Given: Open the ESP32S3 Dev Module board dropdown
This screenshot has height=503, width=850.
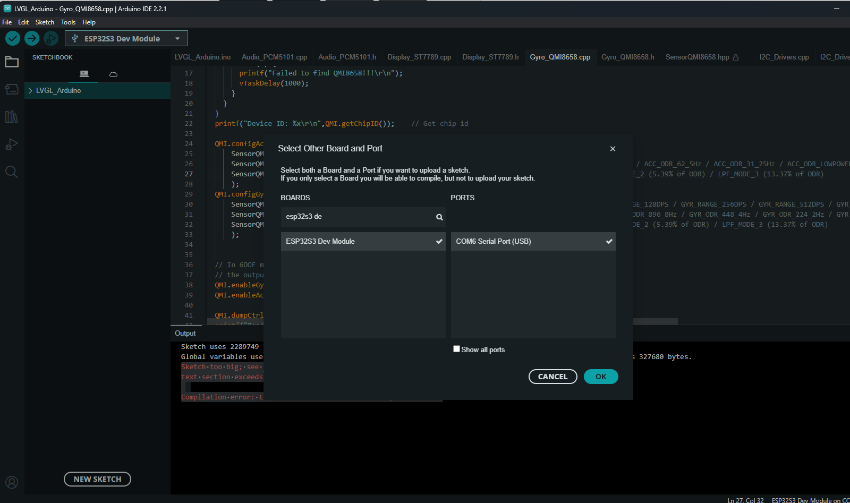Looking at the screenshot, I should click(x=126, y=38).
